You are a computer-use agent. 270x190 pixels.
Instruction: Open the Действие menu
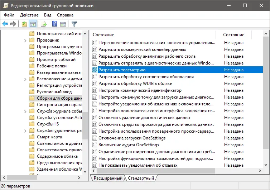coord(29,15)
